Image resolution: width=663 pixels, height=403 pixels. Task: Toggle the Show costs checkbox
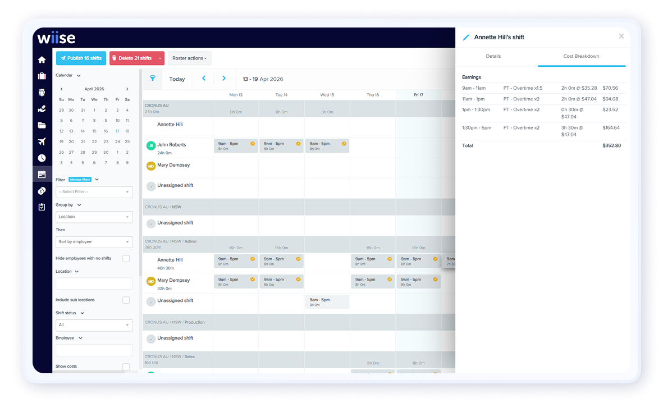(126, 367)
